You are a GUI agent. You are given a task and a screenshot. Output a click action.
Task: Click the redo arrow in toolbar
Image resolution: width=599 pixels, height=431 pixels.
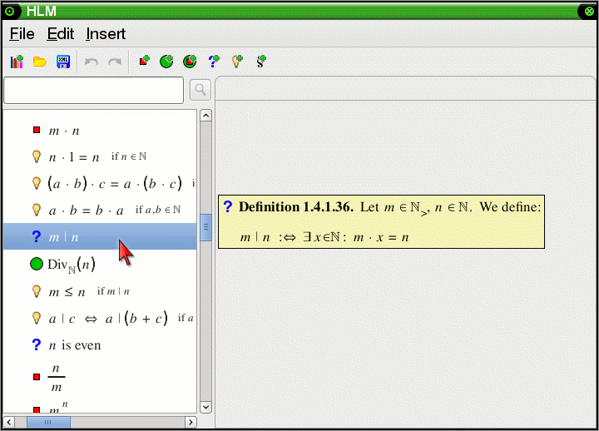coord(115,62)
